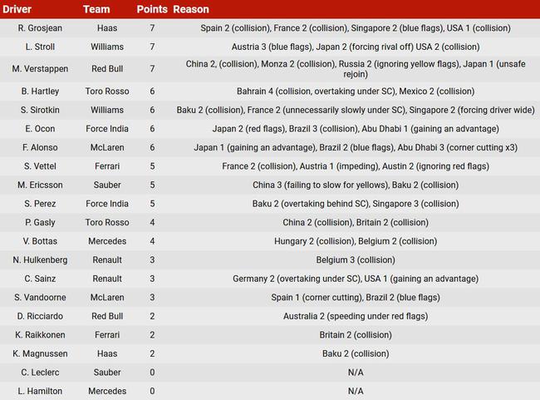Viewport: 540px width, 400px height.
Task: Select the V. Bottas driver cell
Action: point(40,241)
